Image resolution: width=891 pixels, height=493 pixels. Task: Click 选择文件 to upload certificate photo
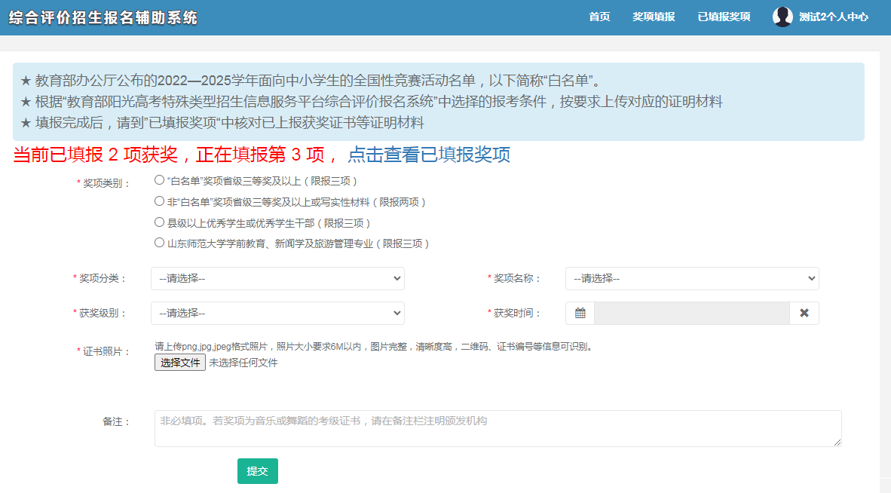click(180, 363)
